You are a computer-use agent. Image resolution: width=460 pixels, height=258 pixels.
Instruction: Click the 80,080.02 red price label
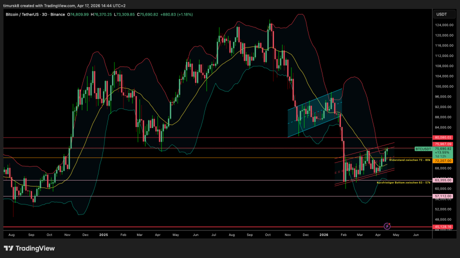(443, 137)
